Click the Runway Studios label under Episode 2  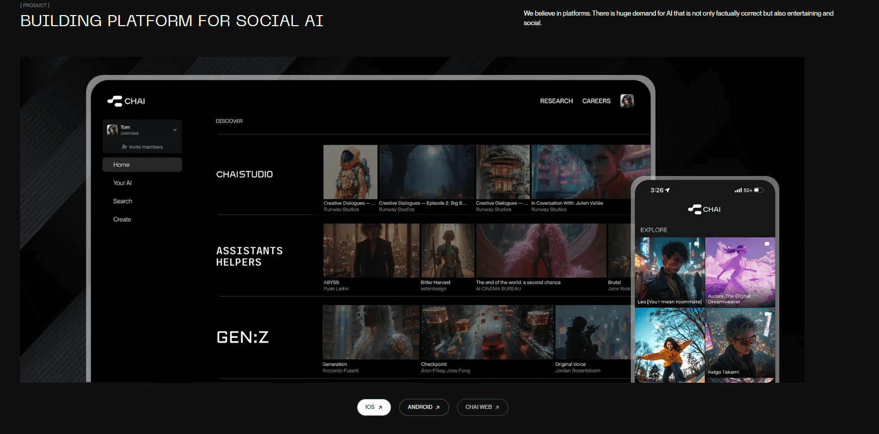coord(397,210)
